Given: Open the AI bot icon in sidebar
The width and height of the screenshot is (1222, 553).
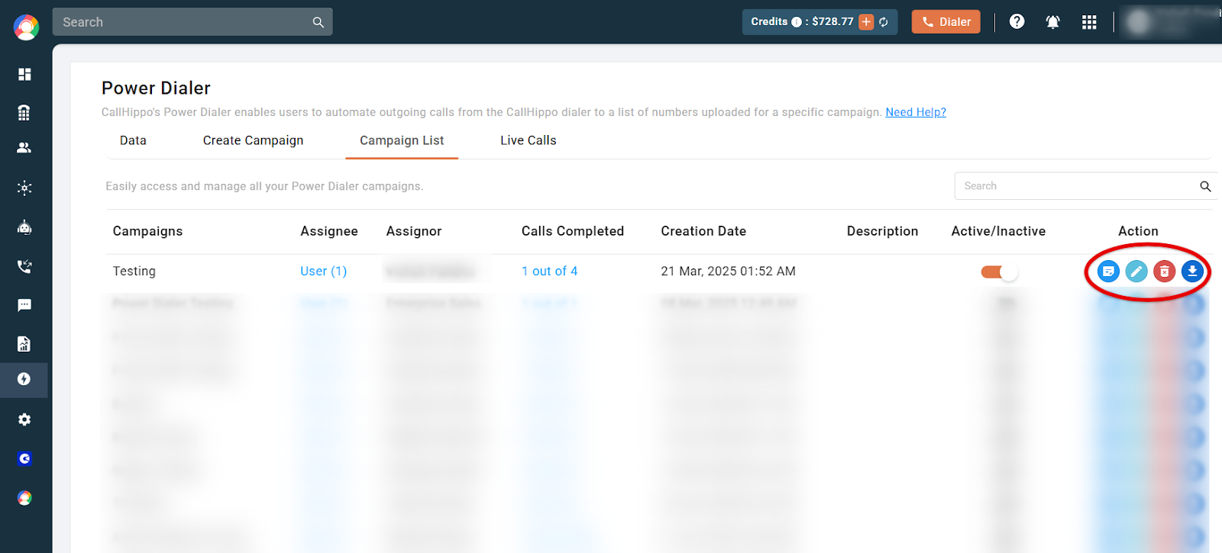Looking at the screenshot, I should pyautogui.click(x=24, y=227).
